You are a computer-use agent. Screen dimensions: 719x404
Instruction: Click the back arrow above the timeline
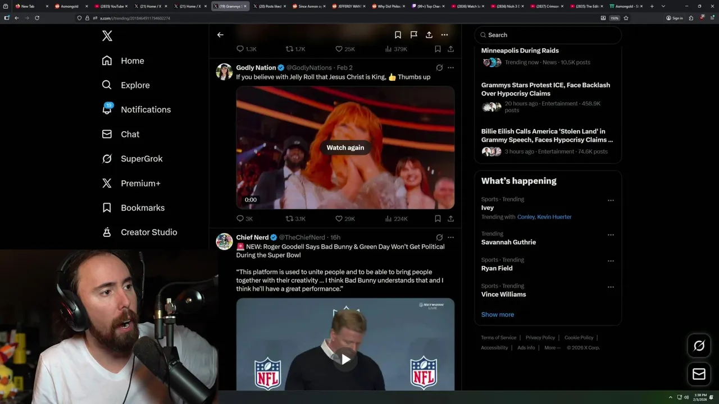coord(220,35)
